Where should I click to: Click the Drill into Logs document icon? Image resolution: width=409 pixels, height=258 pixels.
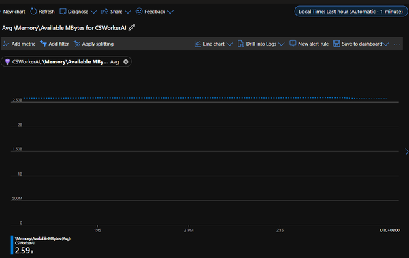click(x=240, y=44)
